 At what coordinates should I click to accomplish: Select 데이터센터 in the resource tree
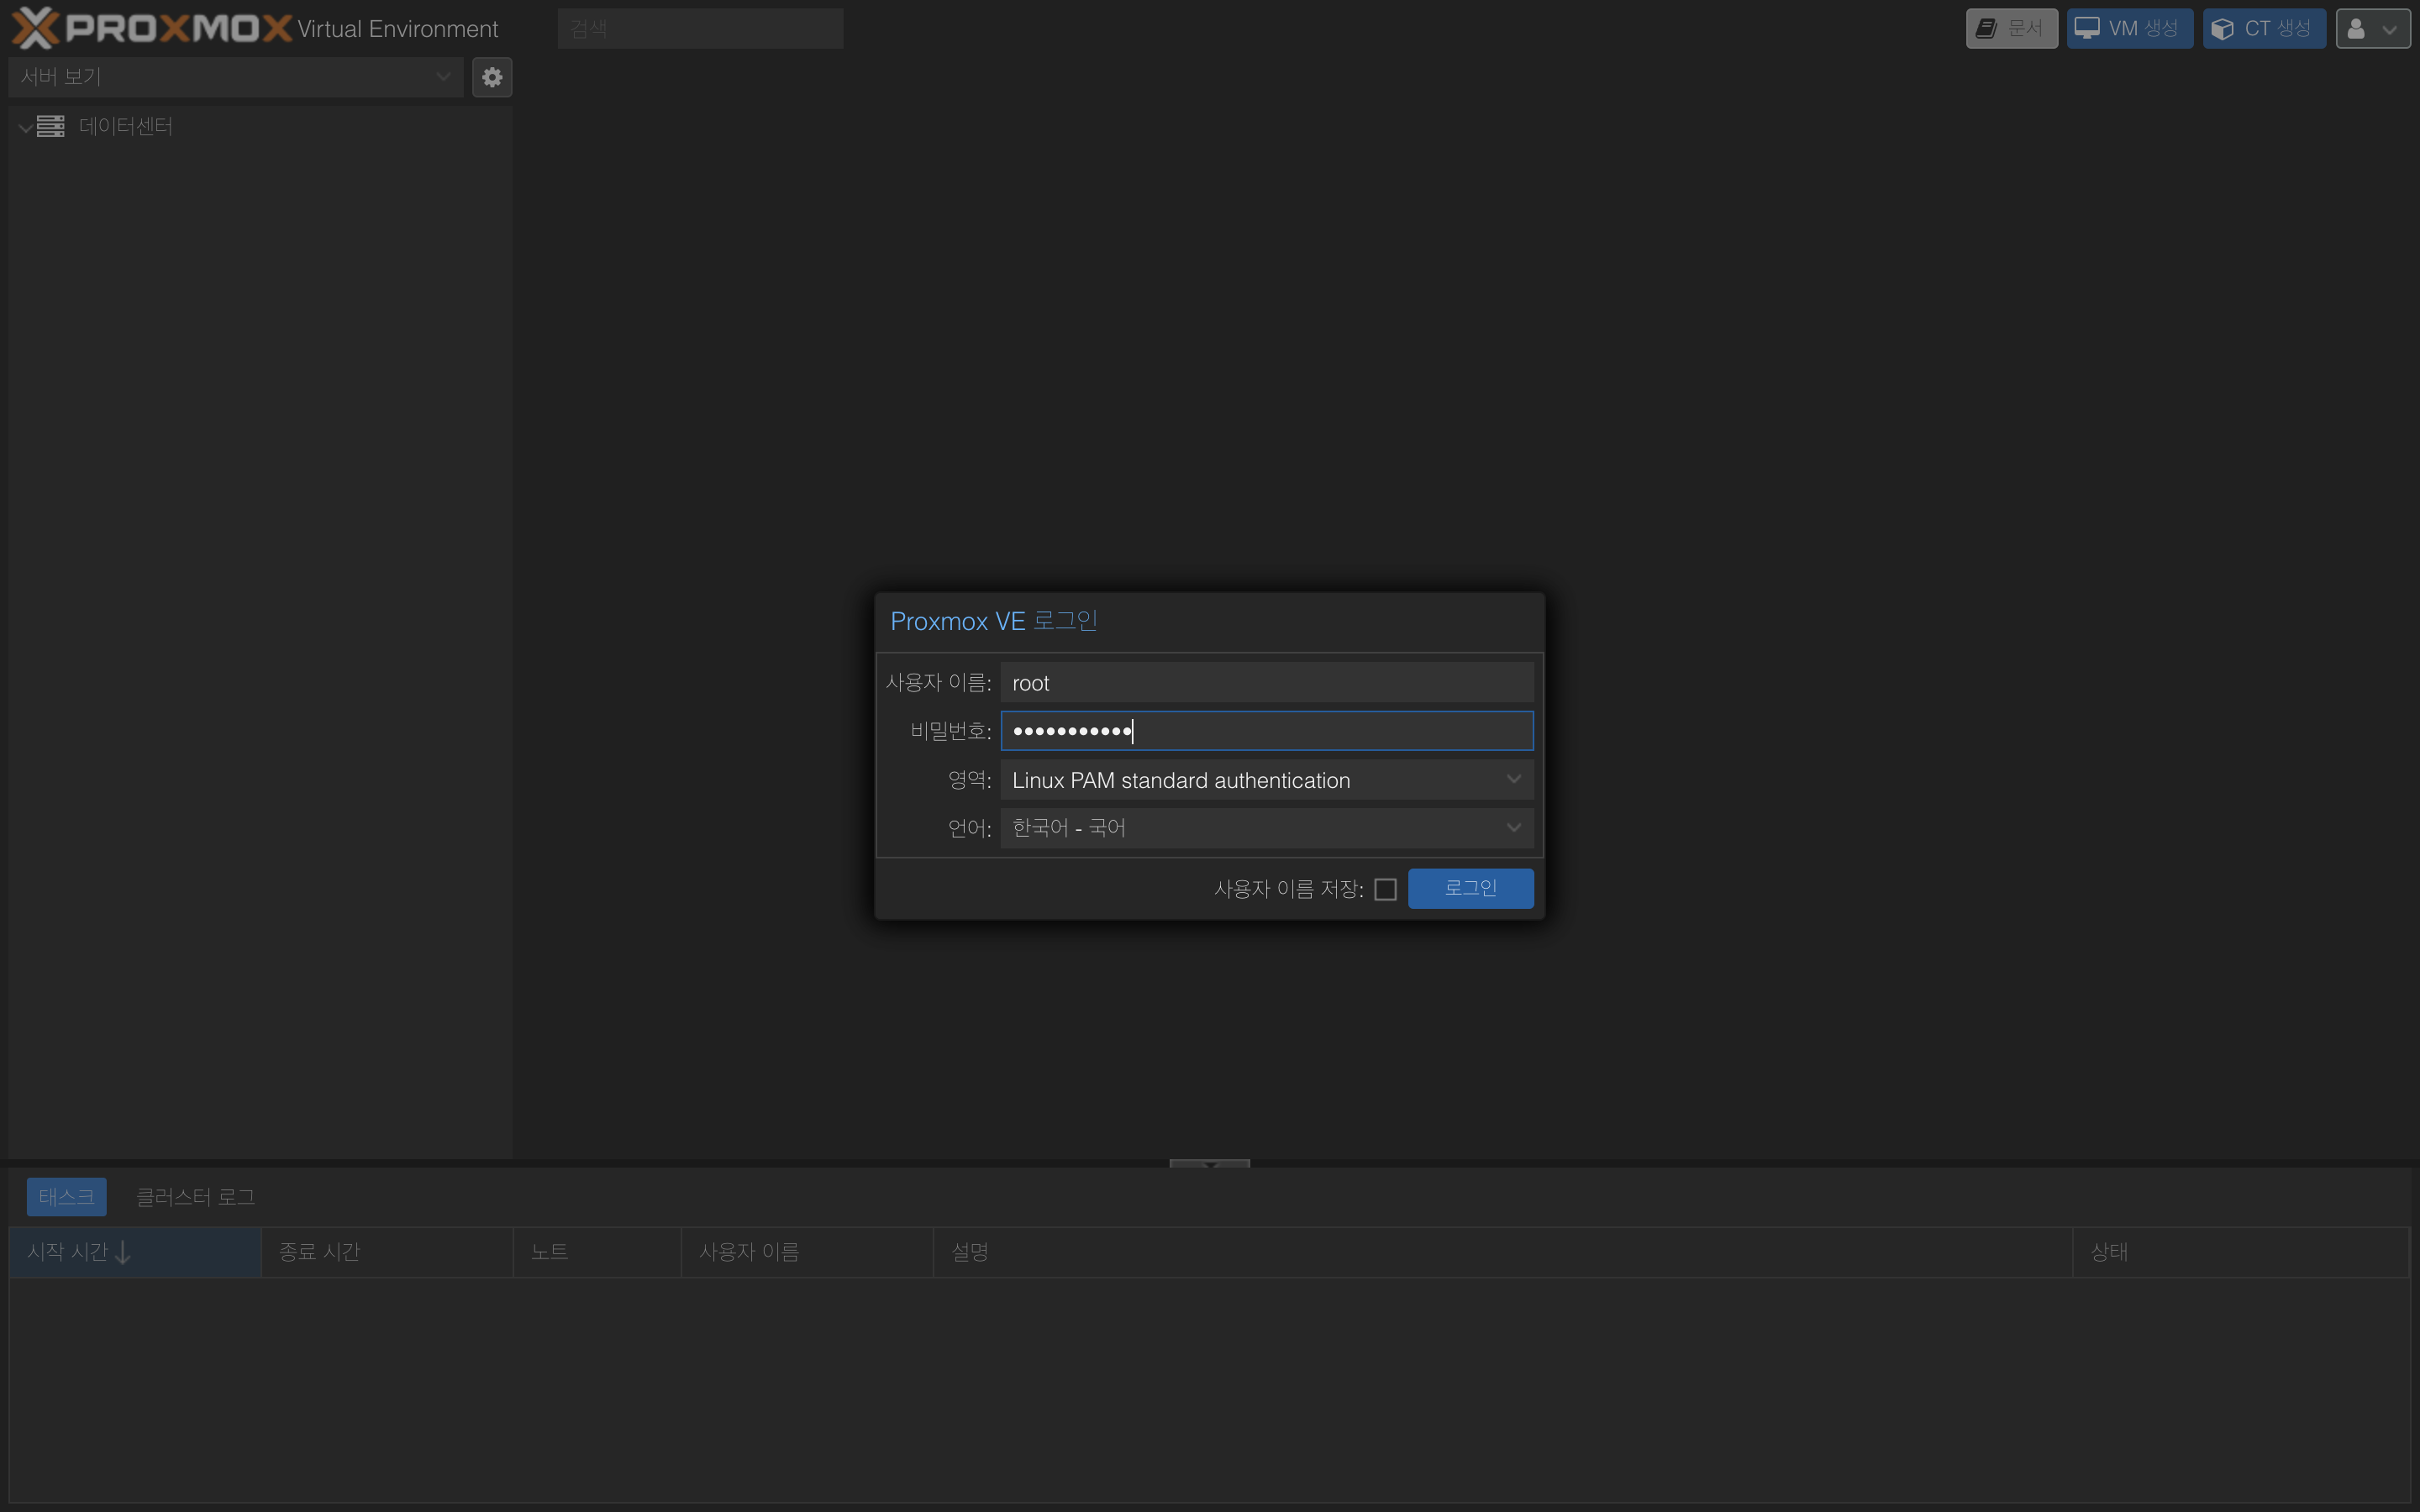click(x=126, y=126)
